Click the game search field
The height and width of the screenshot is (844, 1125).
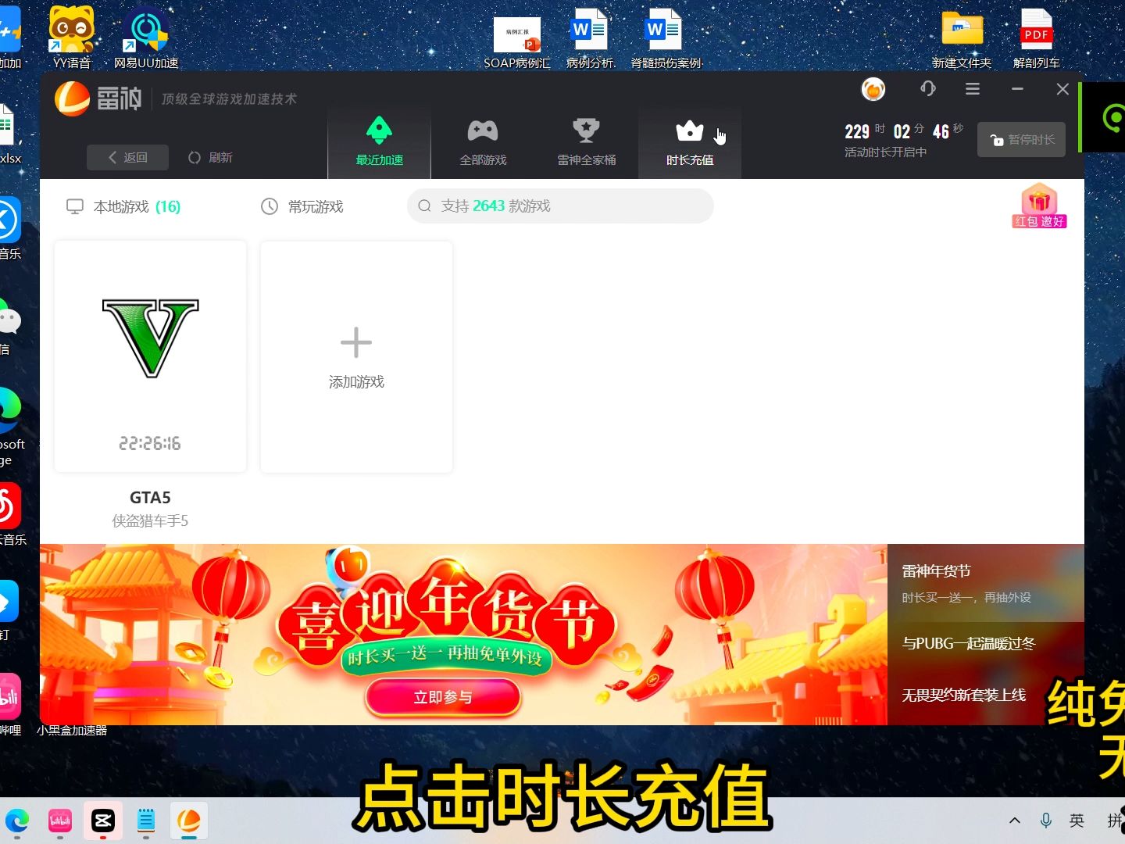coord(560,206)
